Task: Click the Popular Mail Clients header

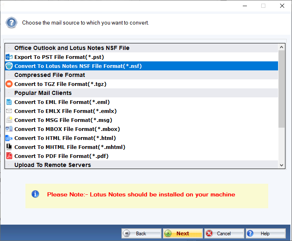Action: tap(141, 93)
